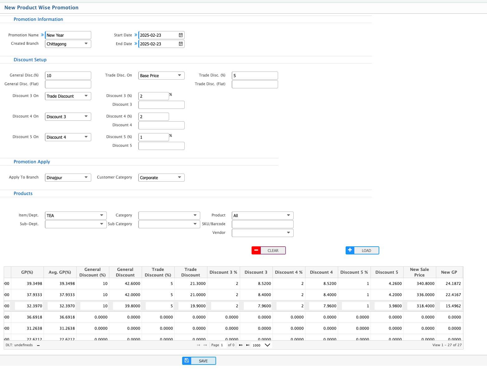Go to last page in grid pager
487x372 pixels.
[x=248, y=345]
